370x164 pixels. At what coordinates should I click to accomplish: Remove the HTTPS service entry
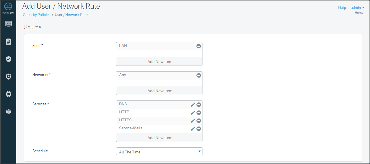click(x=198, y=121)
